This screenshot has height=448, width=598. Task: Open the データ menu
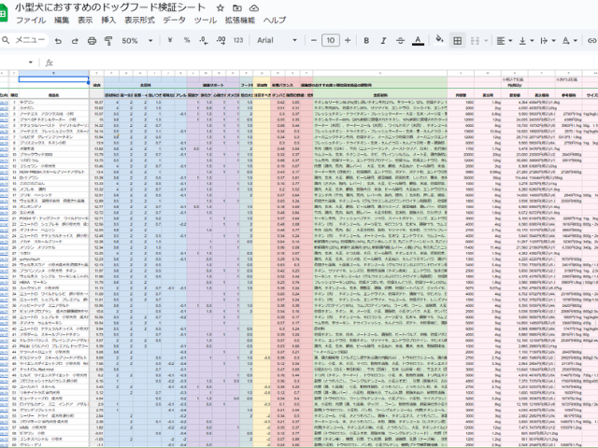point(175,21)
